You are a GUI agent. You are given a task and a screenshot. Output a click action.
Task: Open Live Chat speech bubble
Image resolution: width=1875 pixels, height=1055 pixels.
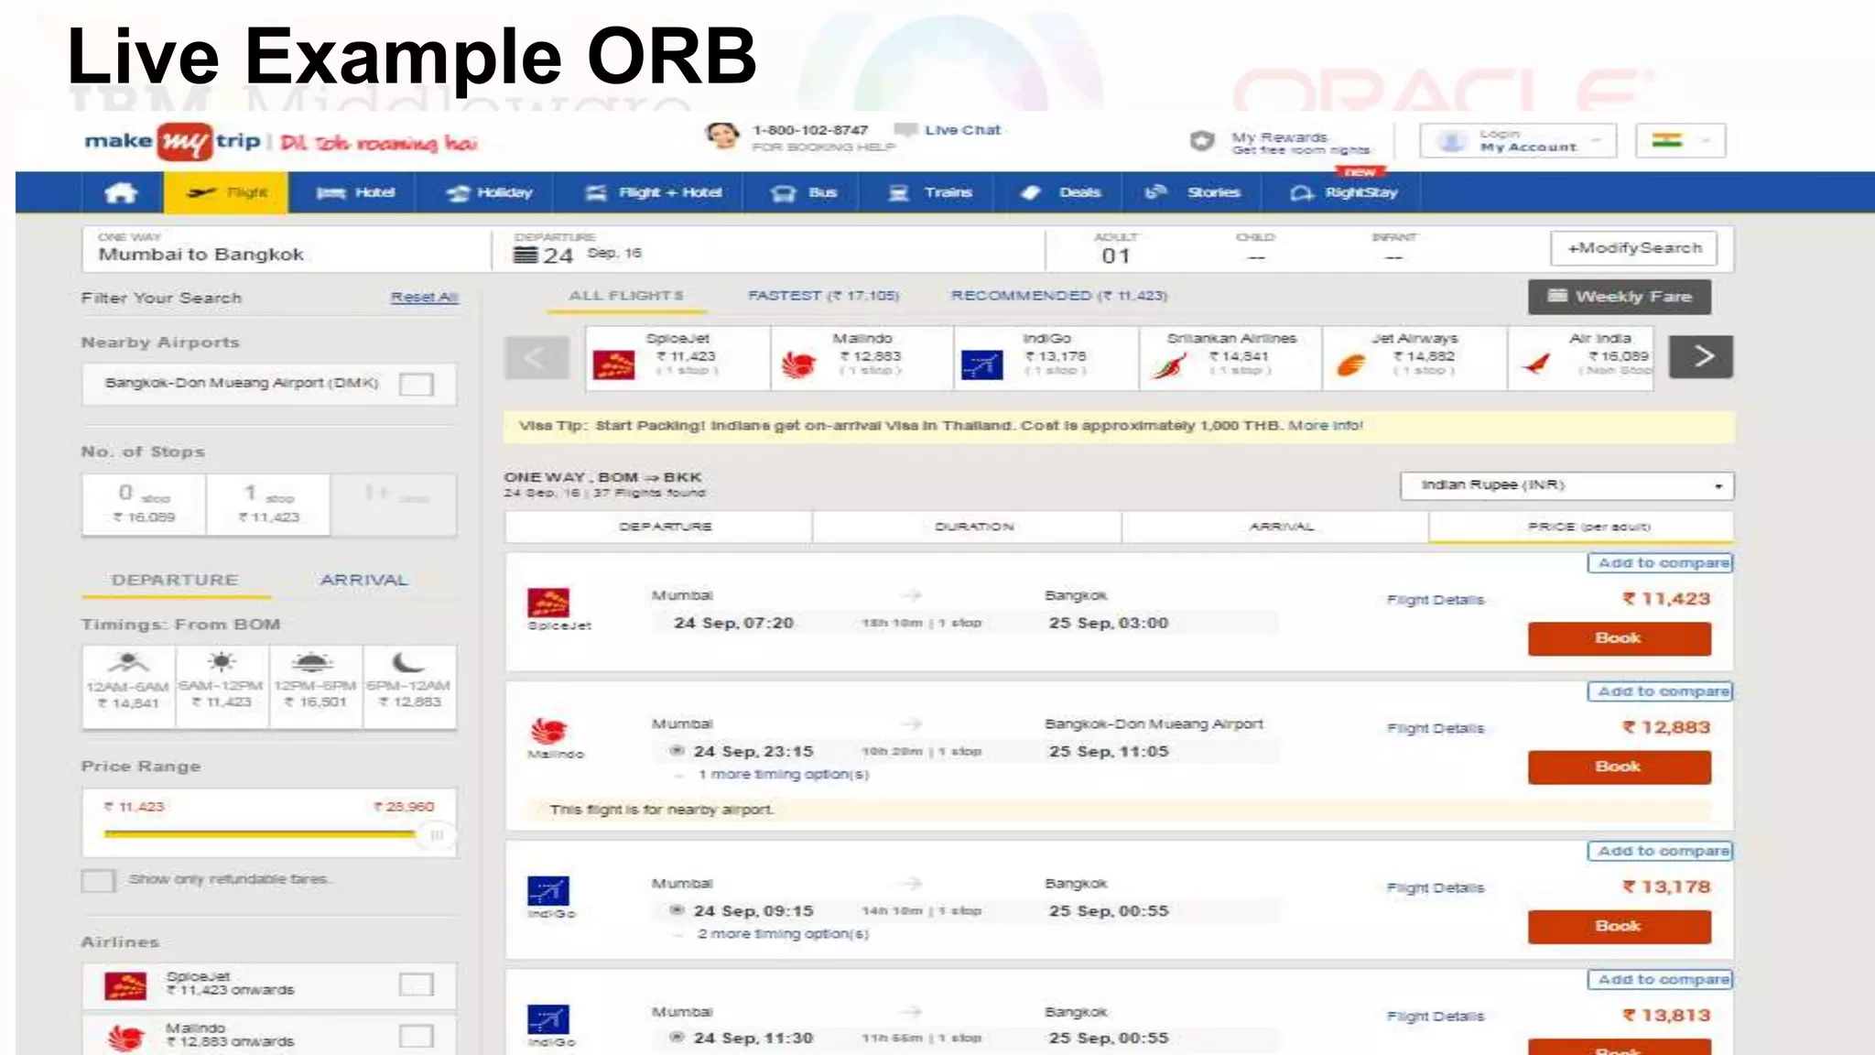point(905,130)
